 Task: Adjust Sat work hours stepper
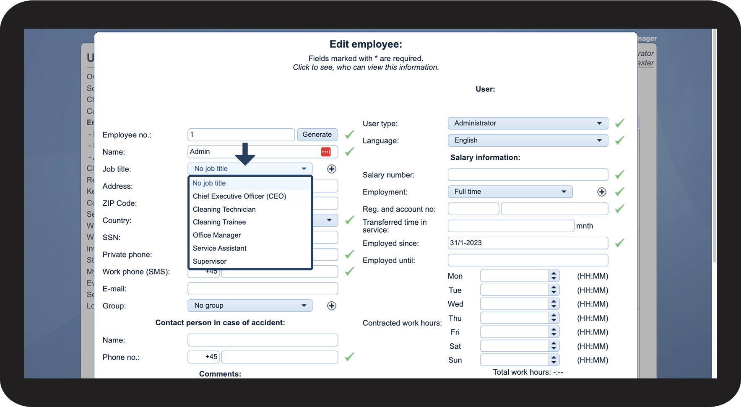[554, 346]
